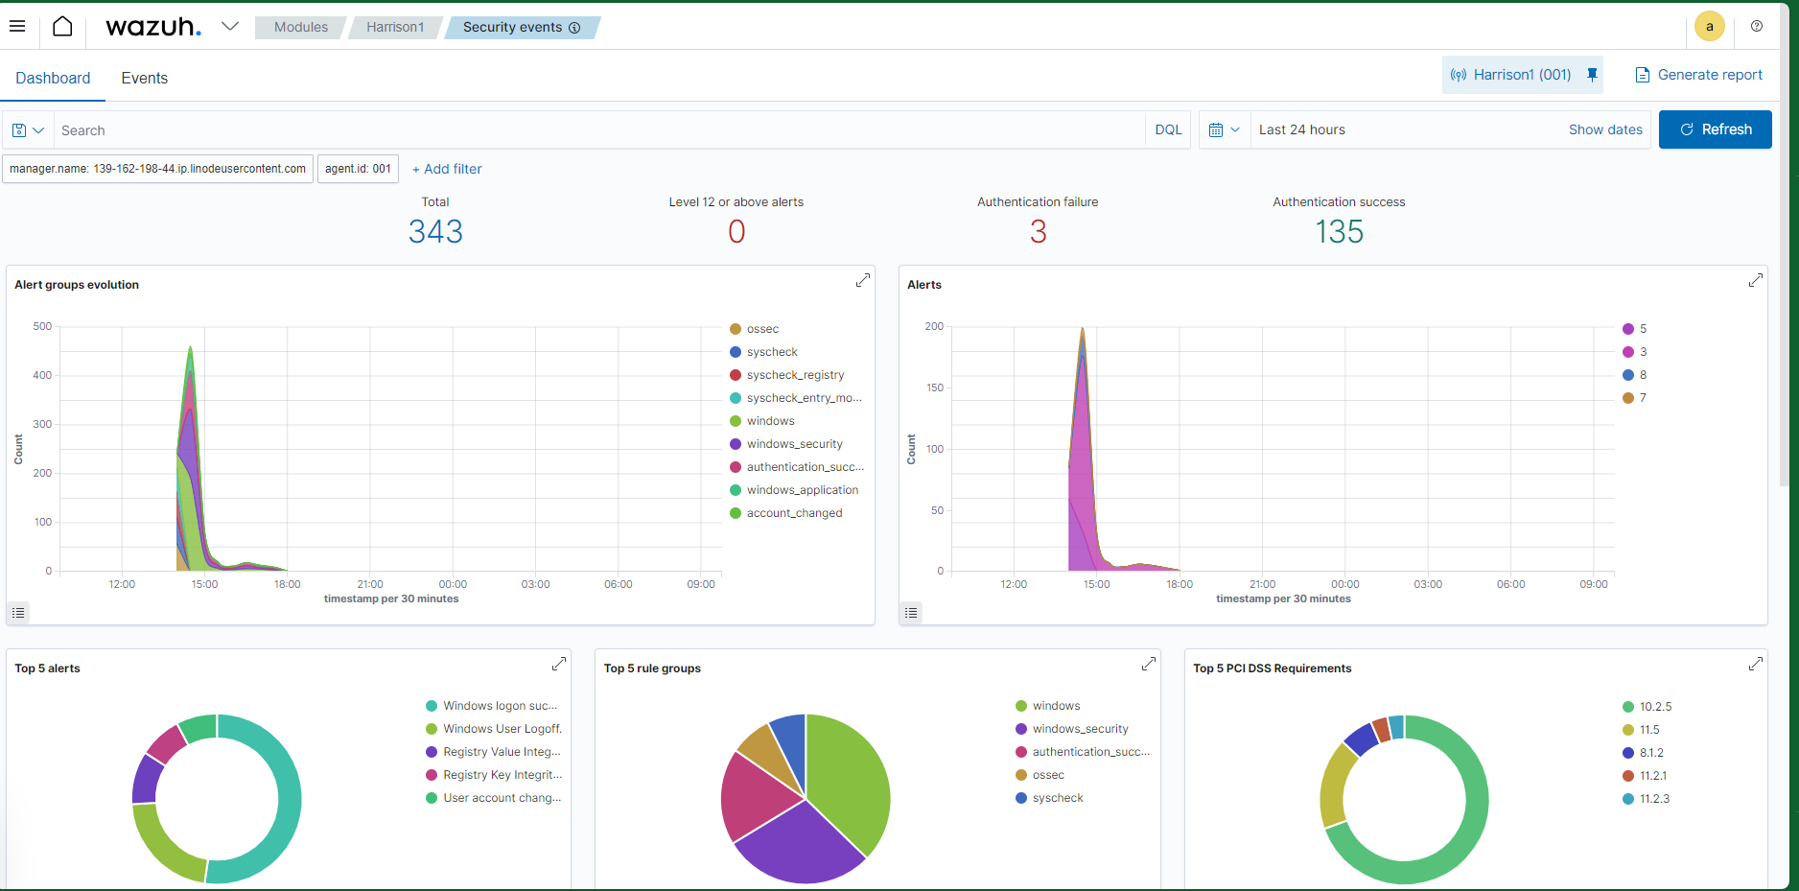This screenshot has height=891, width=1799.
Task: Open the wazuh menu dropdown chevron
Action: click(x=229, y=27)
